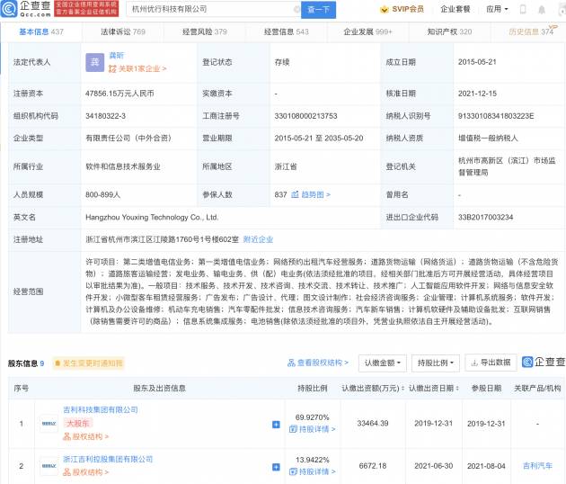Open the mobile phone icon in header
This screenshot has width=566, height=484.
coord(522,9)
